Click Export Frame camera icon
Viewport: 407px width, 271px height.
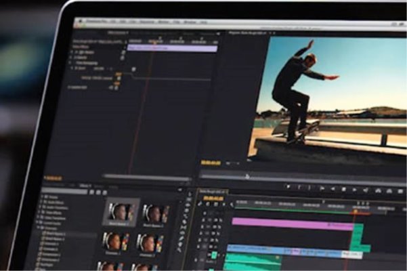tap(400, 192)
